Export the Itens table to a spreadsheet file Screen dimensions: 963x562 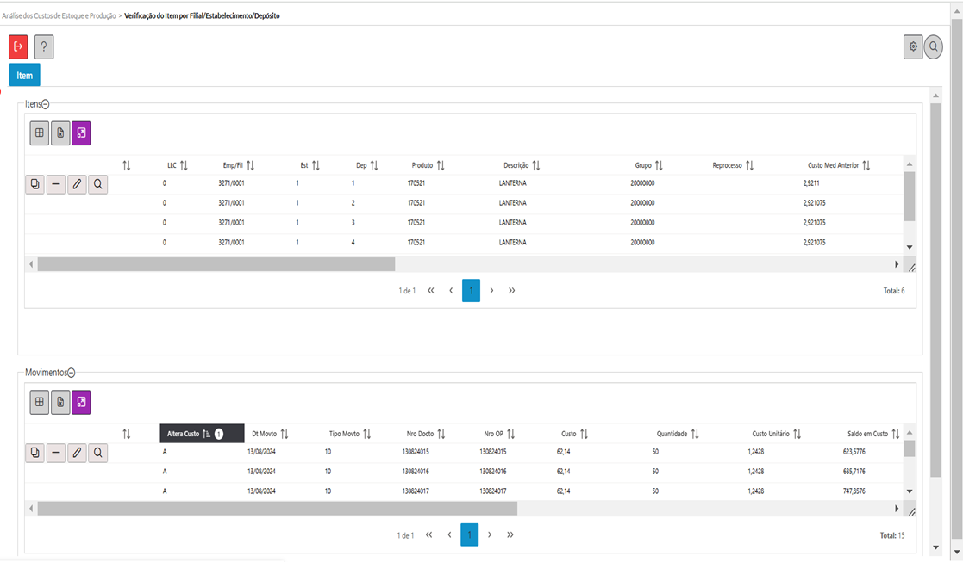click(60, 133)
